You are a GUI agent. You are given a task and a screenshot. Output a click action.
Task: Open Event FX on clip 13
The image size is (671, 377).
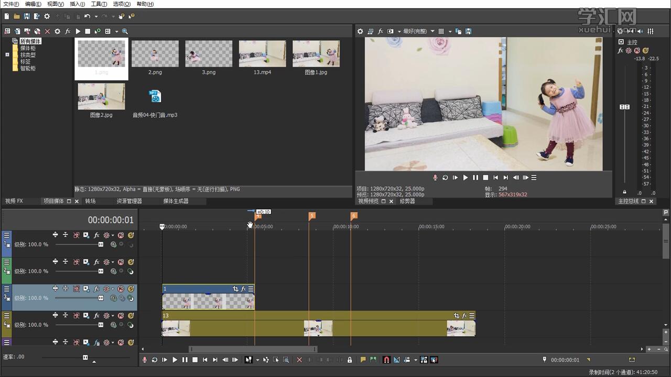(x=464, y=316)
